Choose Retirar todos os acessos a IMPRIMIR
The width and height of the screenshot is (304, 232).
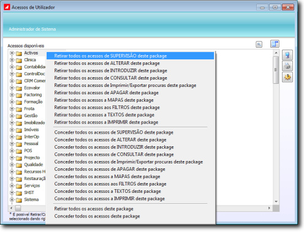pyautogui.click(x=131, y=122)
